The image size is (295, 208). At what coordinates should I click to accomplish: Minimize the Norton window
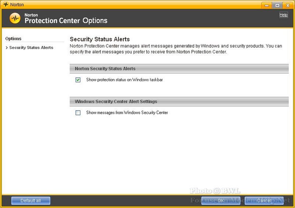point(267,5)
